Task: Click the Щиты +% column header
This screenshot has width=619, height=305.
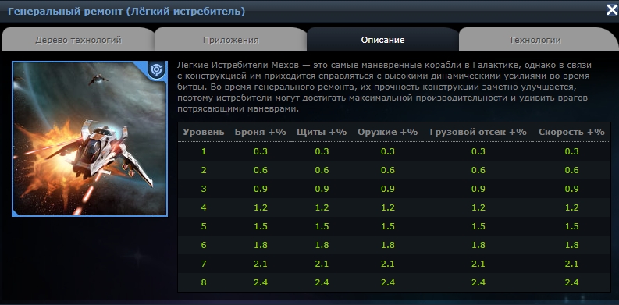Action: coord(322,132)
